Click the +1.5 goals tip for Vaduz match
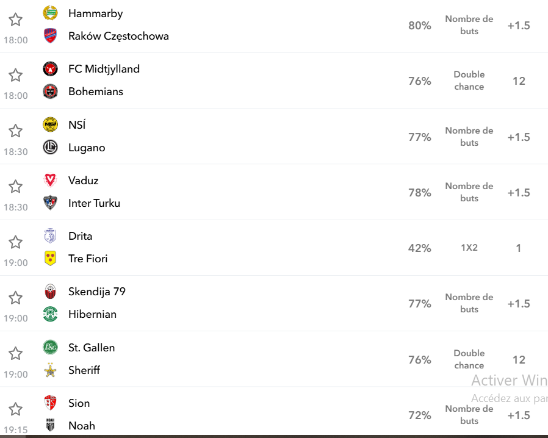 tap(519, 192)
